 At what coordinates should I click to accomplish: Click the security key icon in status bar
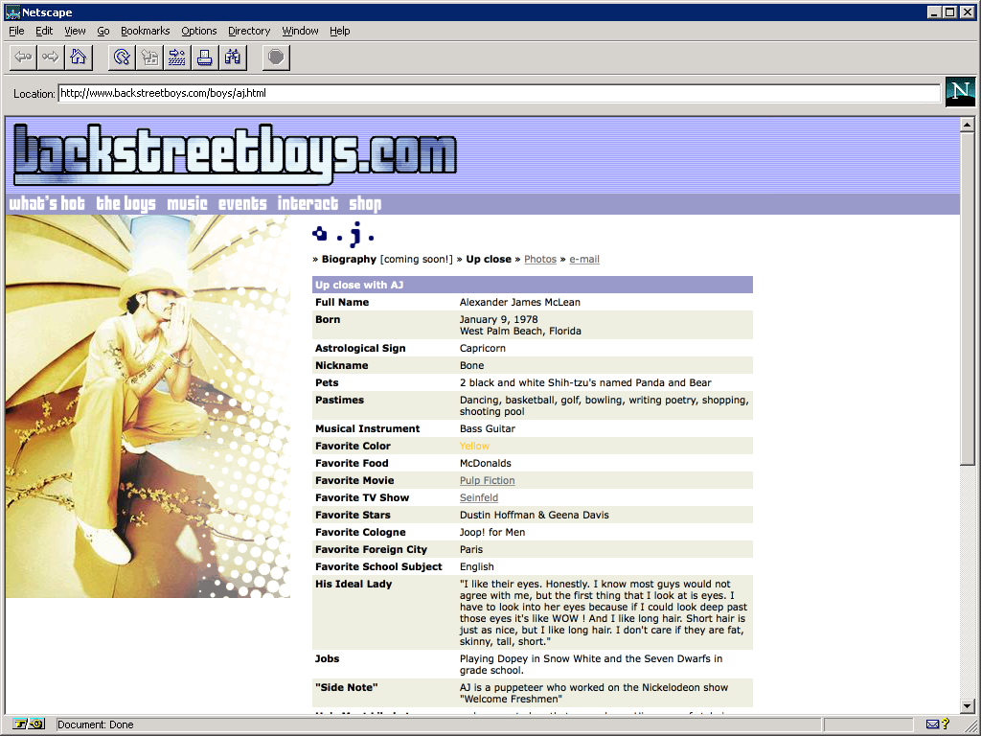click(29, 724)
